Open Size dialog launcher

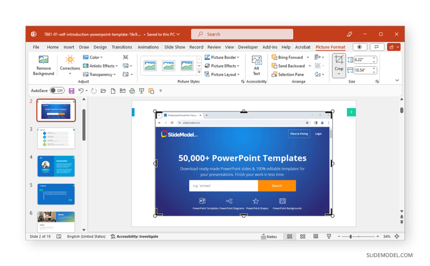pos(377,81)
